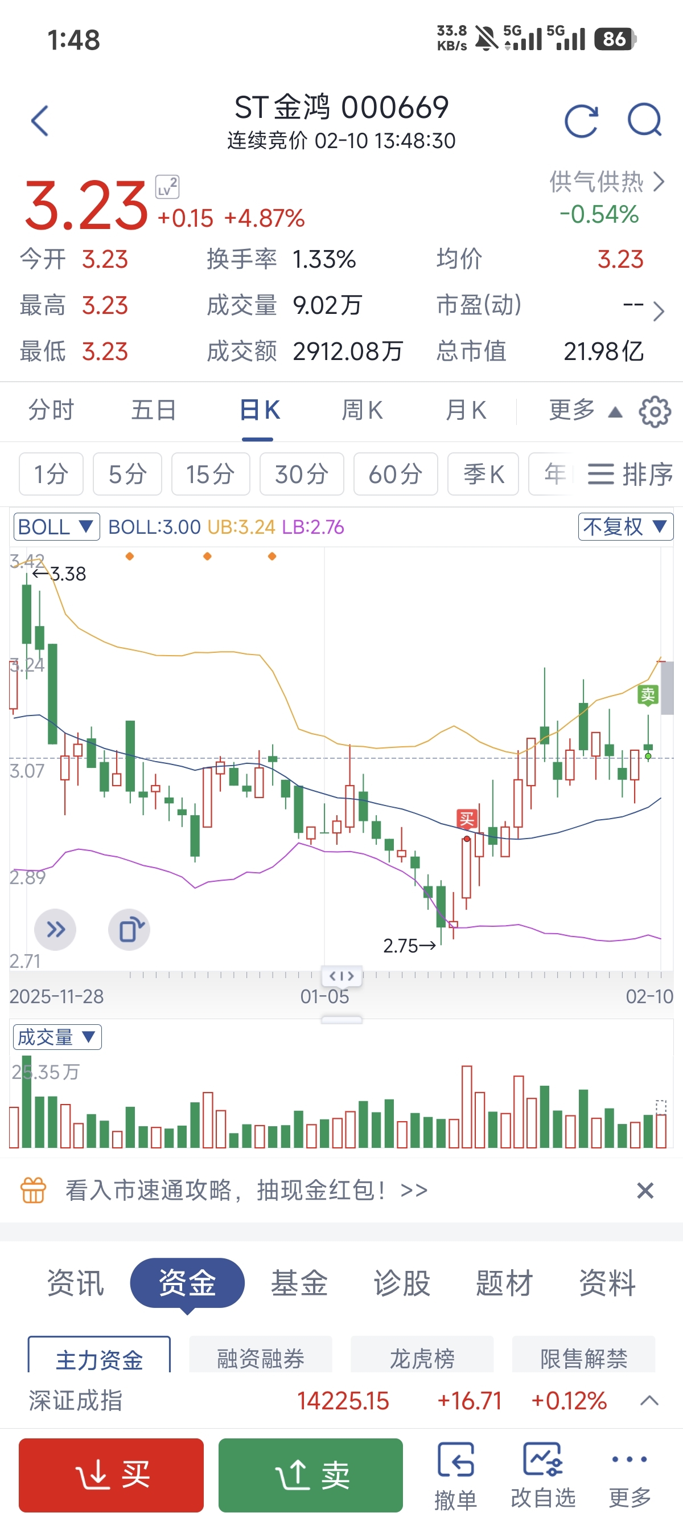
Task: Rotate chart to landscape view
Action: click(x=130, y=930)
